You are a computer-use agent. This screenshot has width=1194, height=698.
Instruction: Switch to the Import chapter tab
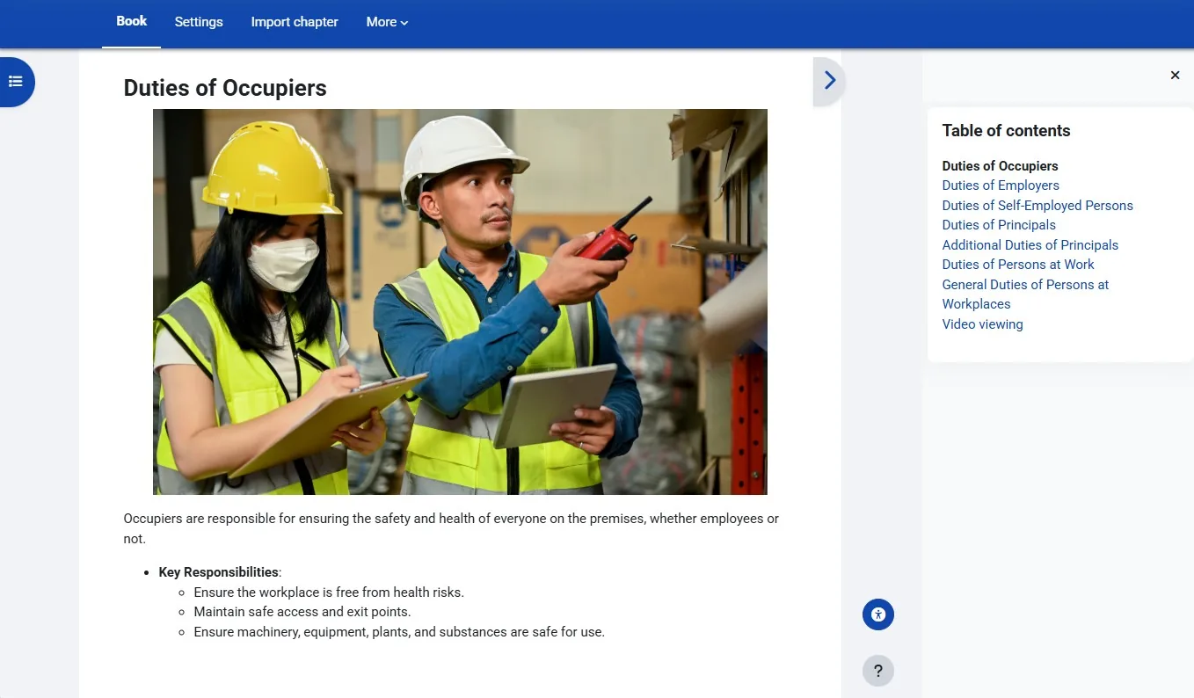pyautogui.click(x=295, y=22)
